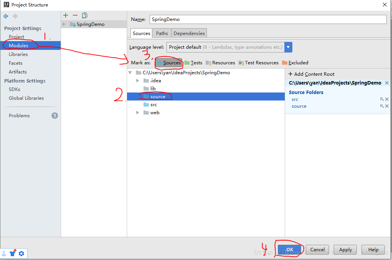
Task: Click the Cancel button
Action: [317, 249]
